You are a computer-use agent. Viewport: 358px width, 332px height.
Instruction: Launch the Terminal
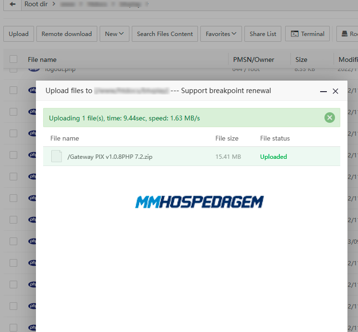pos(307,34)
